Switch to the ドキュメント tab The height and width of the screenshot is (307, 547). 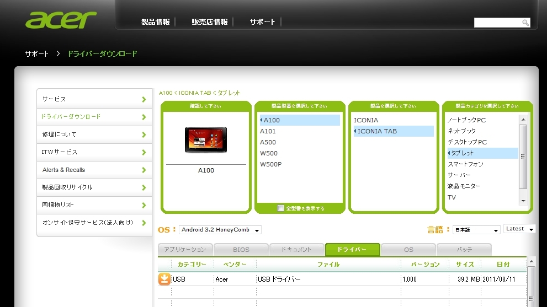coord(296,250)
